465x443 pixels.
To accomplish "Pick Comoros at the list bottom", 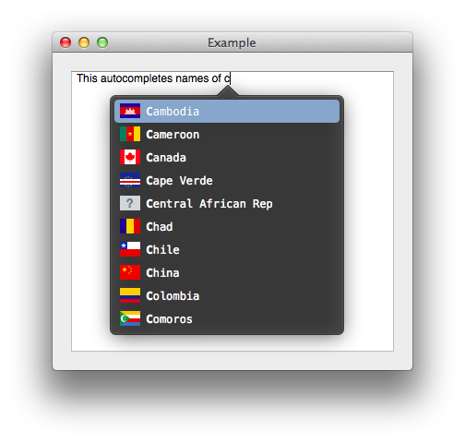I will click(227, 319).
